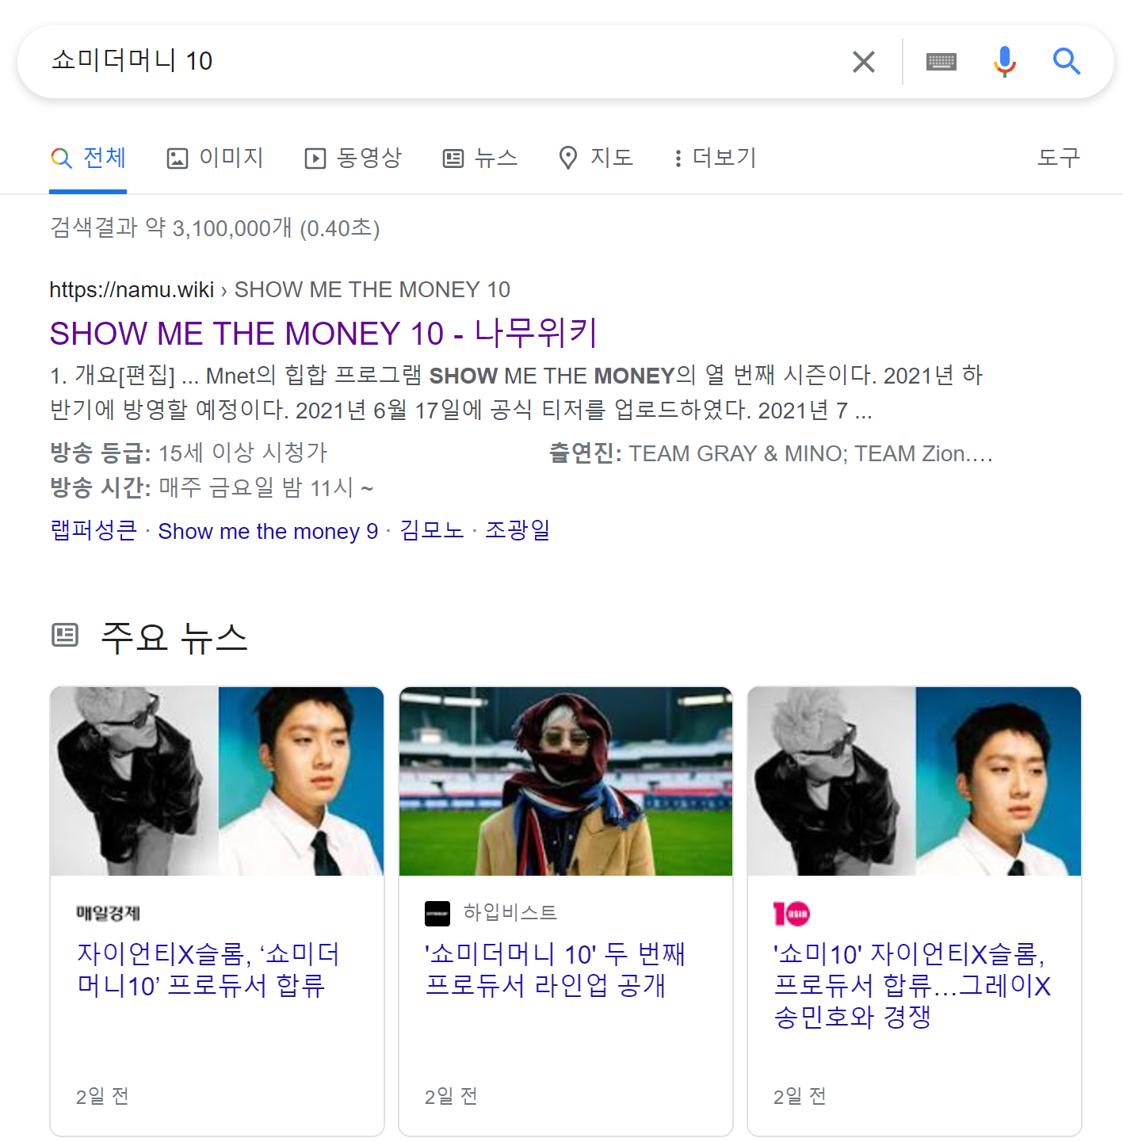Open the 매일경제 news card thumbnail
1123x1142 pixels.
(217, 781)
